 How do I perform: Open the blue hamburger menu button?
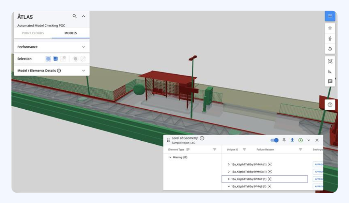tap(330, 16)
